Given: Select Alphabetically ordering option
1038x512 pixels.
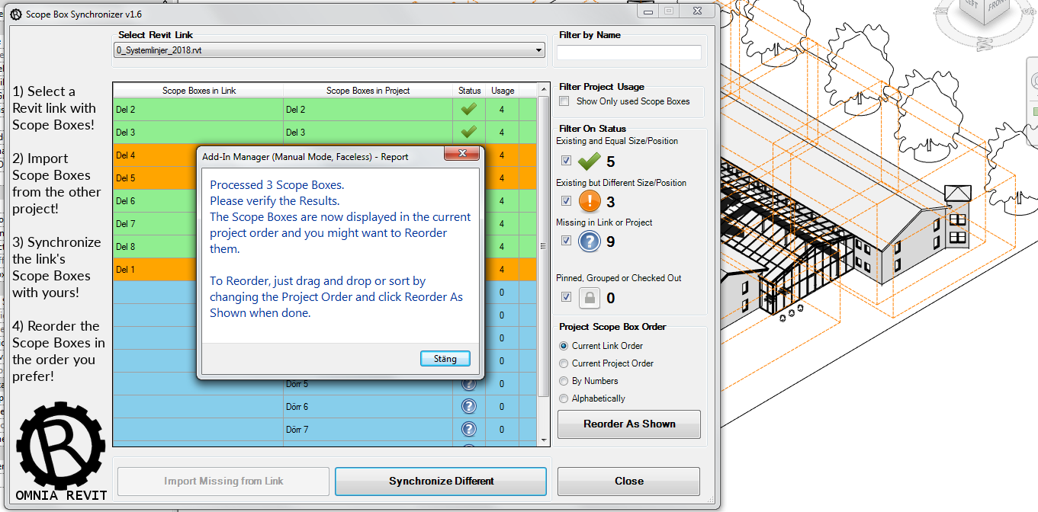Looking at the screenshot, I should [x=563, y=398].
